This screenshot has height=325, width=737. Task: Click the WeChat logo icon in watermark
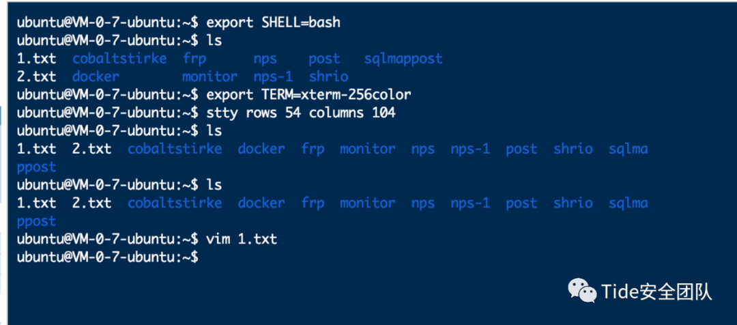point(582,290)
